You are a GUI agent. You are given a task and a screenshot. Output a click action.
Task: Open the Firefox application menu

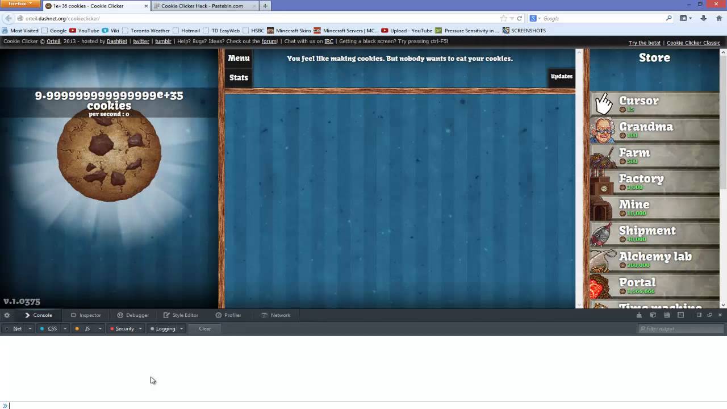20,4
